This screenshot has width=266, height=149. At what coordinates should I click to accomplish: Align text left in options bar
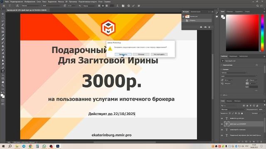click(x=99, y=6)
